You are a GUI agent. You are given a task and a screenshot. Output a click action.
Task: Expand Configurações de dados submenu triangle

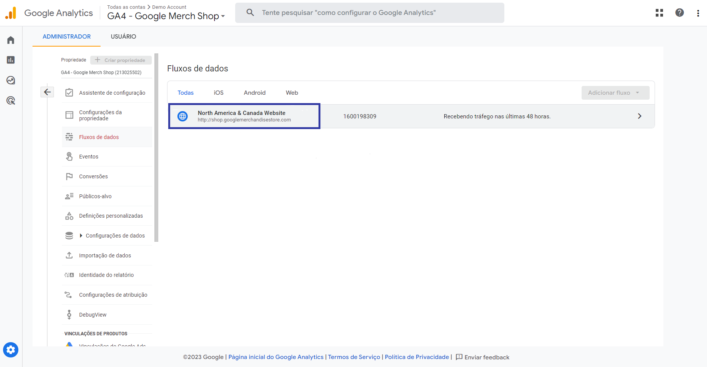pos(81,236)
